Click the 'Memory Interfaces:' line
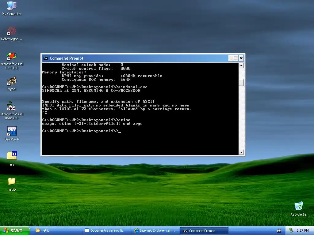The height and width of the screenshot is (235, 314). pyautogui.click(x=64, y=72)
